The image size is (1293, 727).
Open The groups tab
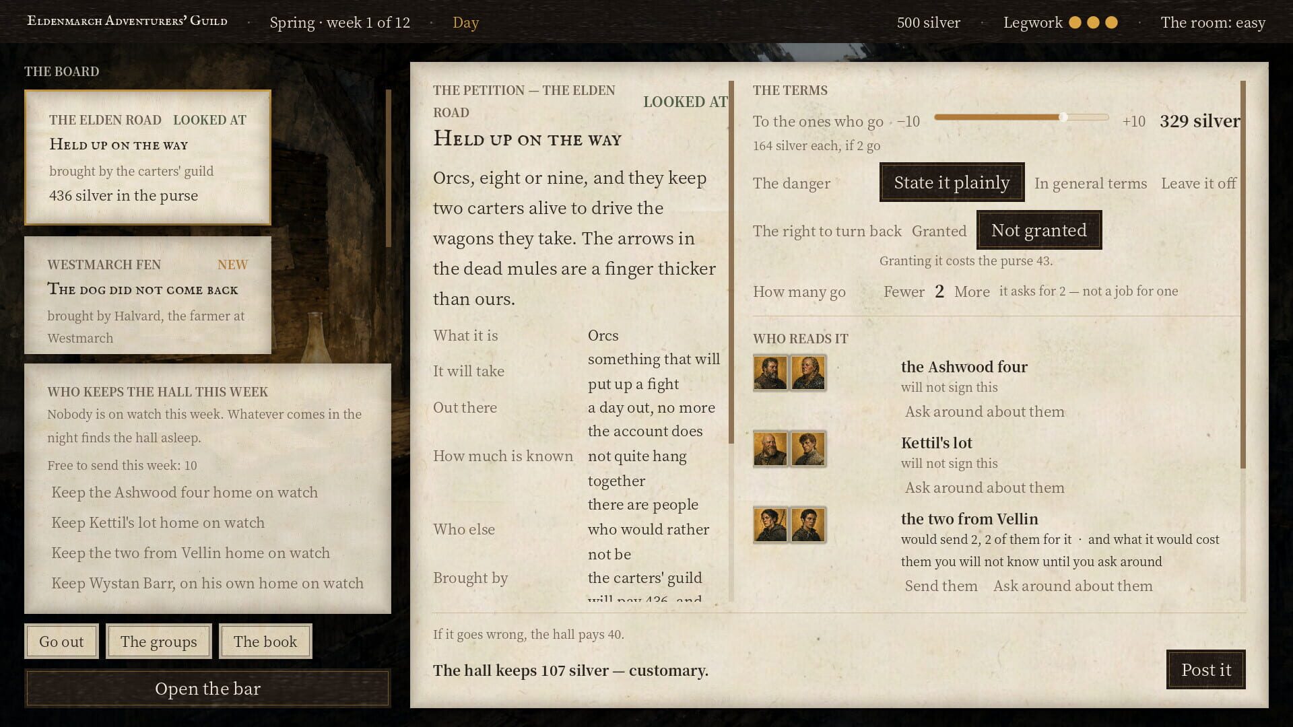coord(159,642)
